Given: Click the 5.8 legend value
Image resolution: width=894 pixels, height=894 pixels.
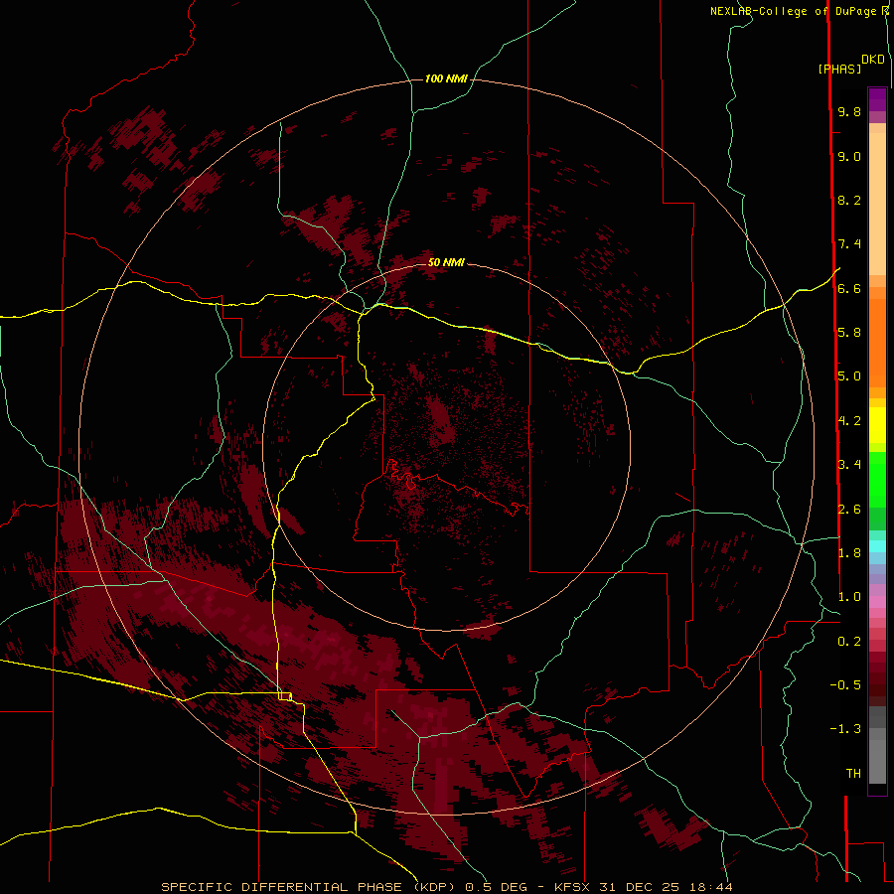Looking at the screenshot, I should (x=849, y=333).
